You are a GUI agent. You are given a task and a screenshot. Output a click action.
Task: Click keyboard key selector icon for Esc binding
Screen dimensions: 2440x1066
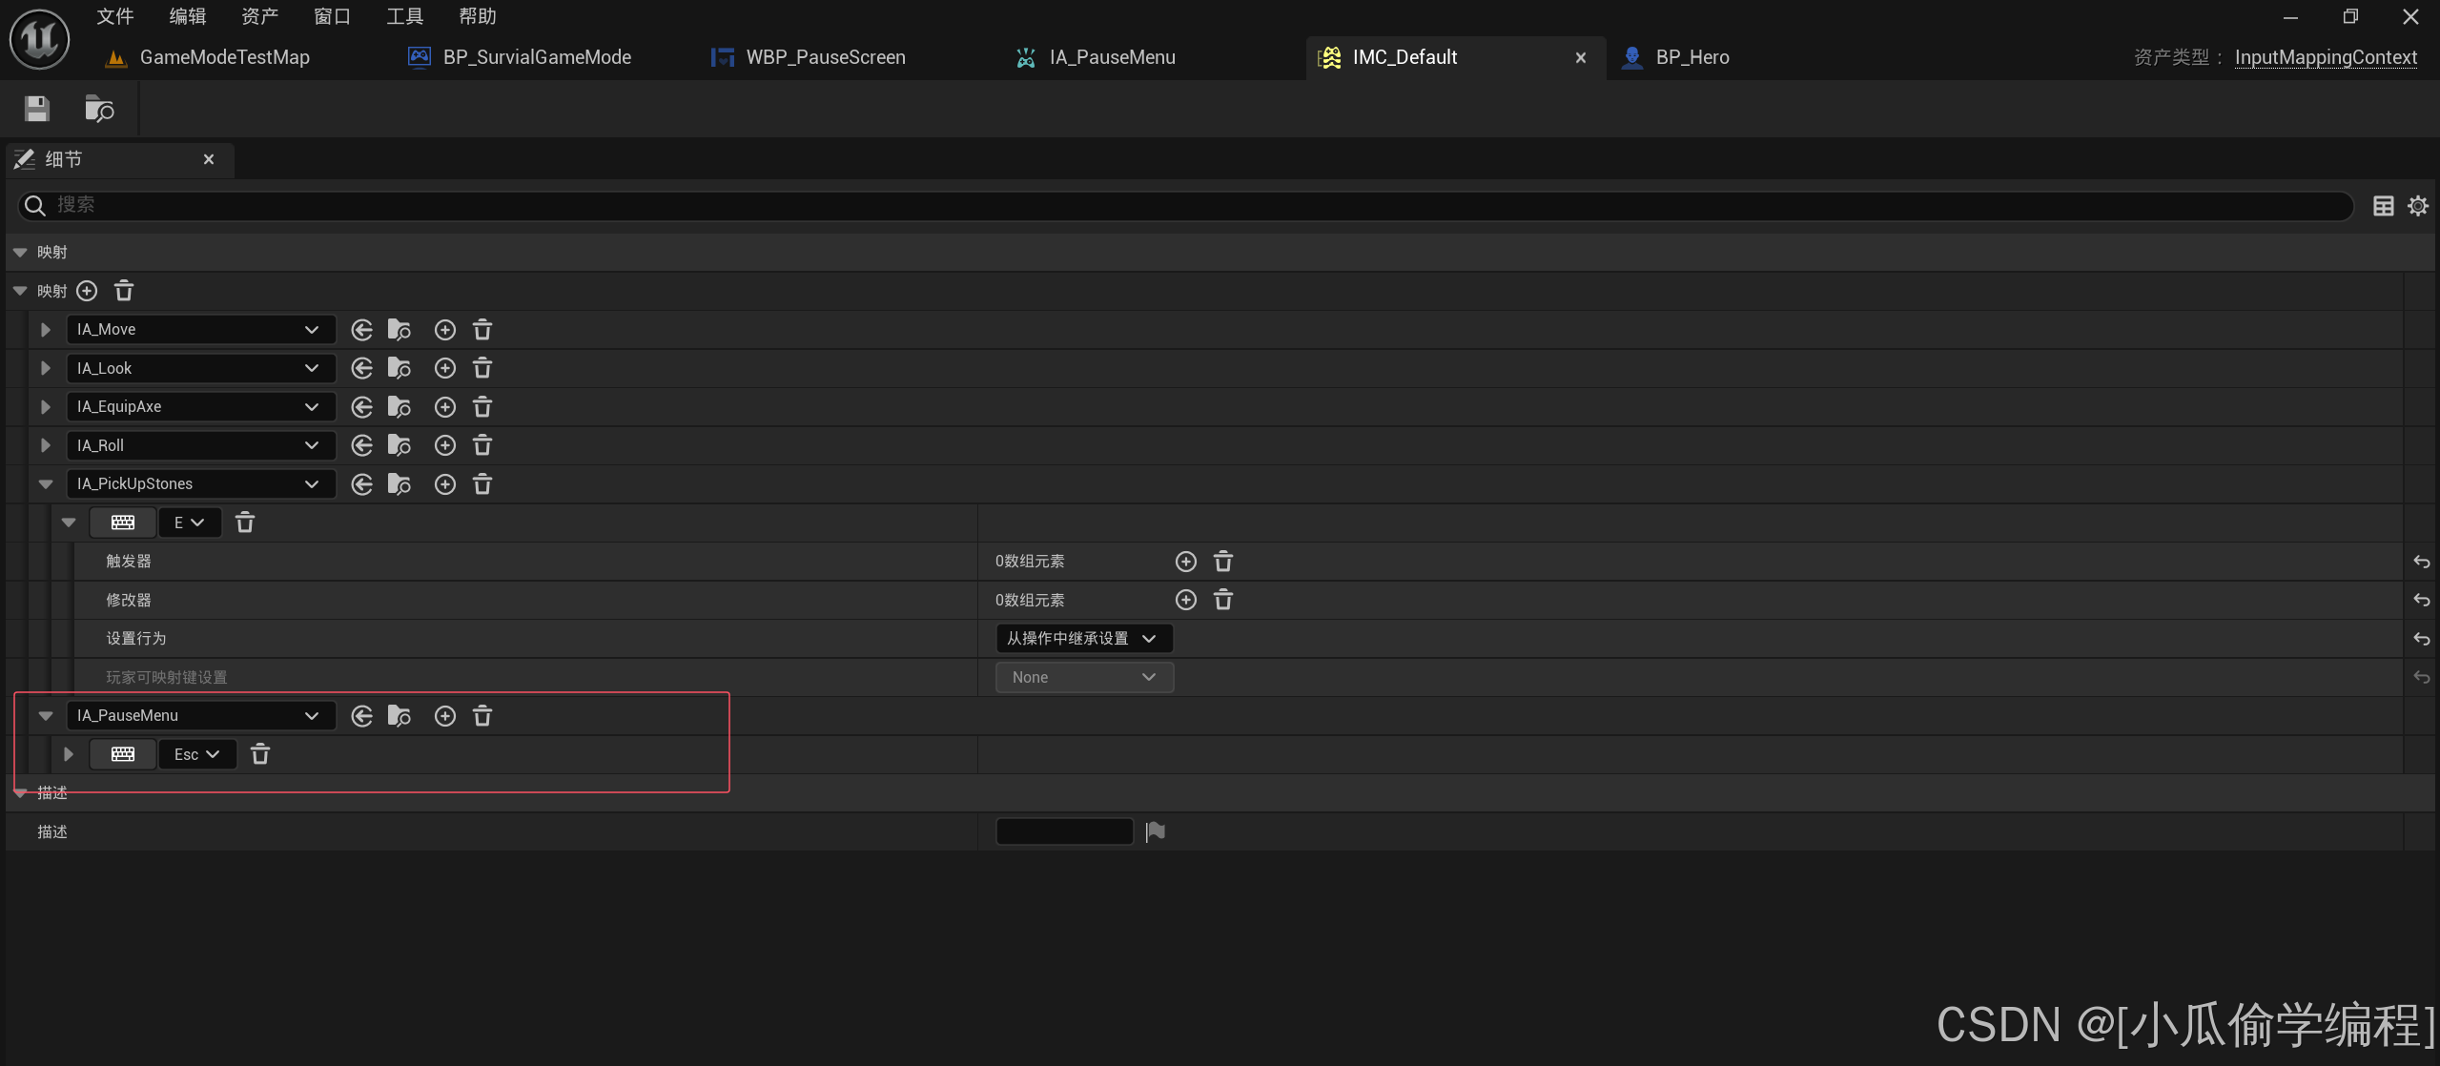point(123,755)
